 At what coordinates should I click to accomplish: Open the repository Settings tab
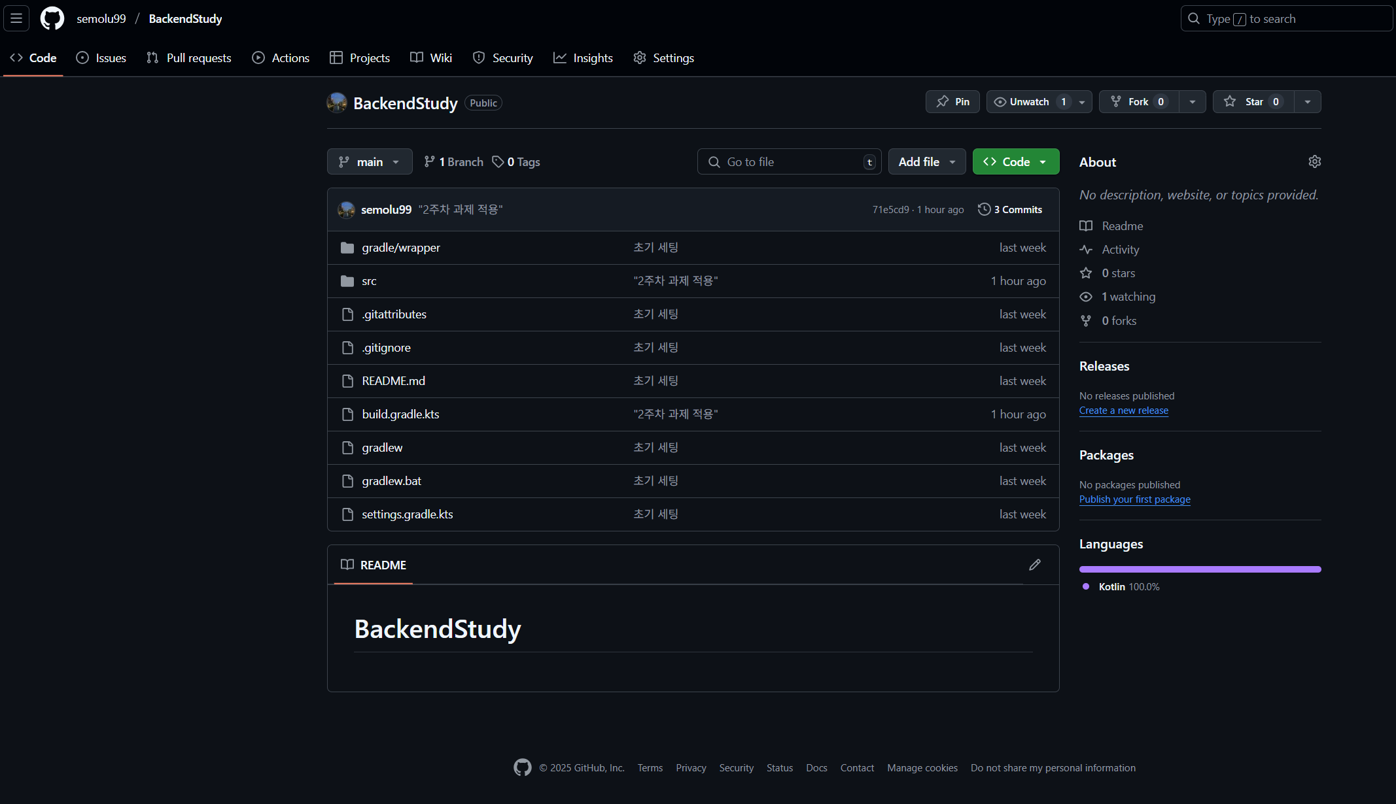663,58
